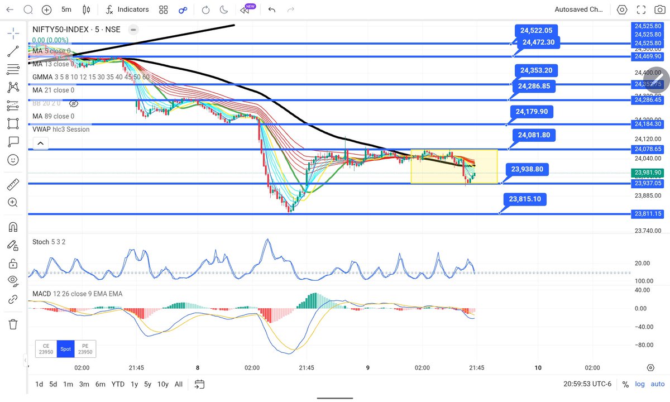Open the candlestick chart type selector
Viewport: 670px width, 402px height.
(86, 9)
